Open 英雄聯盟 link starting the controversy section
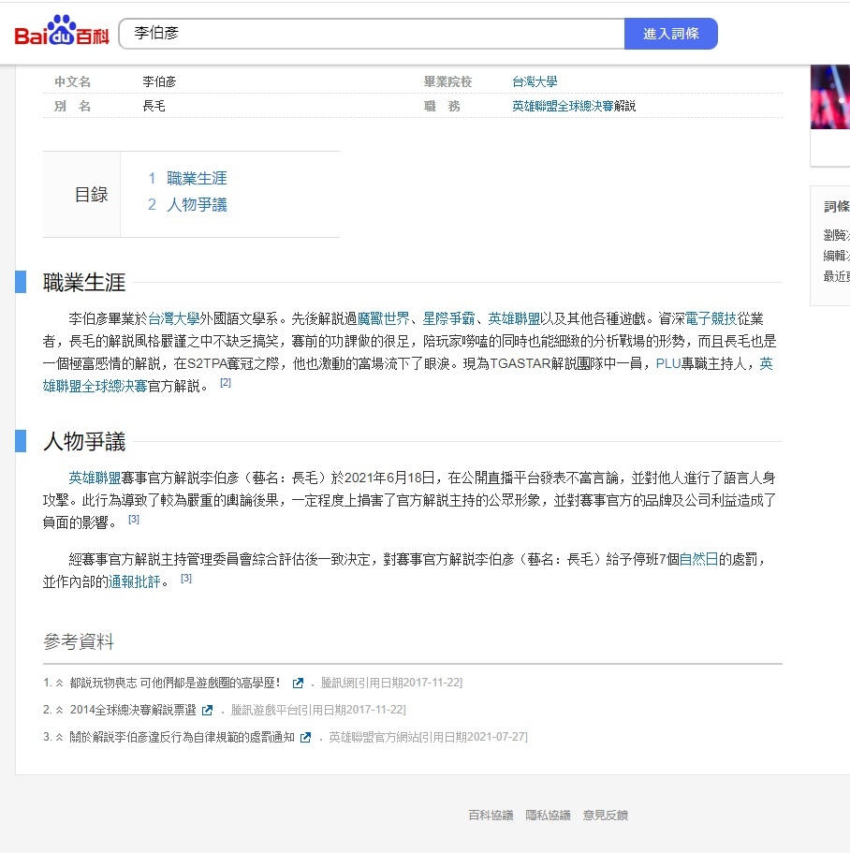 click(95, 478)
